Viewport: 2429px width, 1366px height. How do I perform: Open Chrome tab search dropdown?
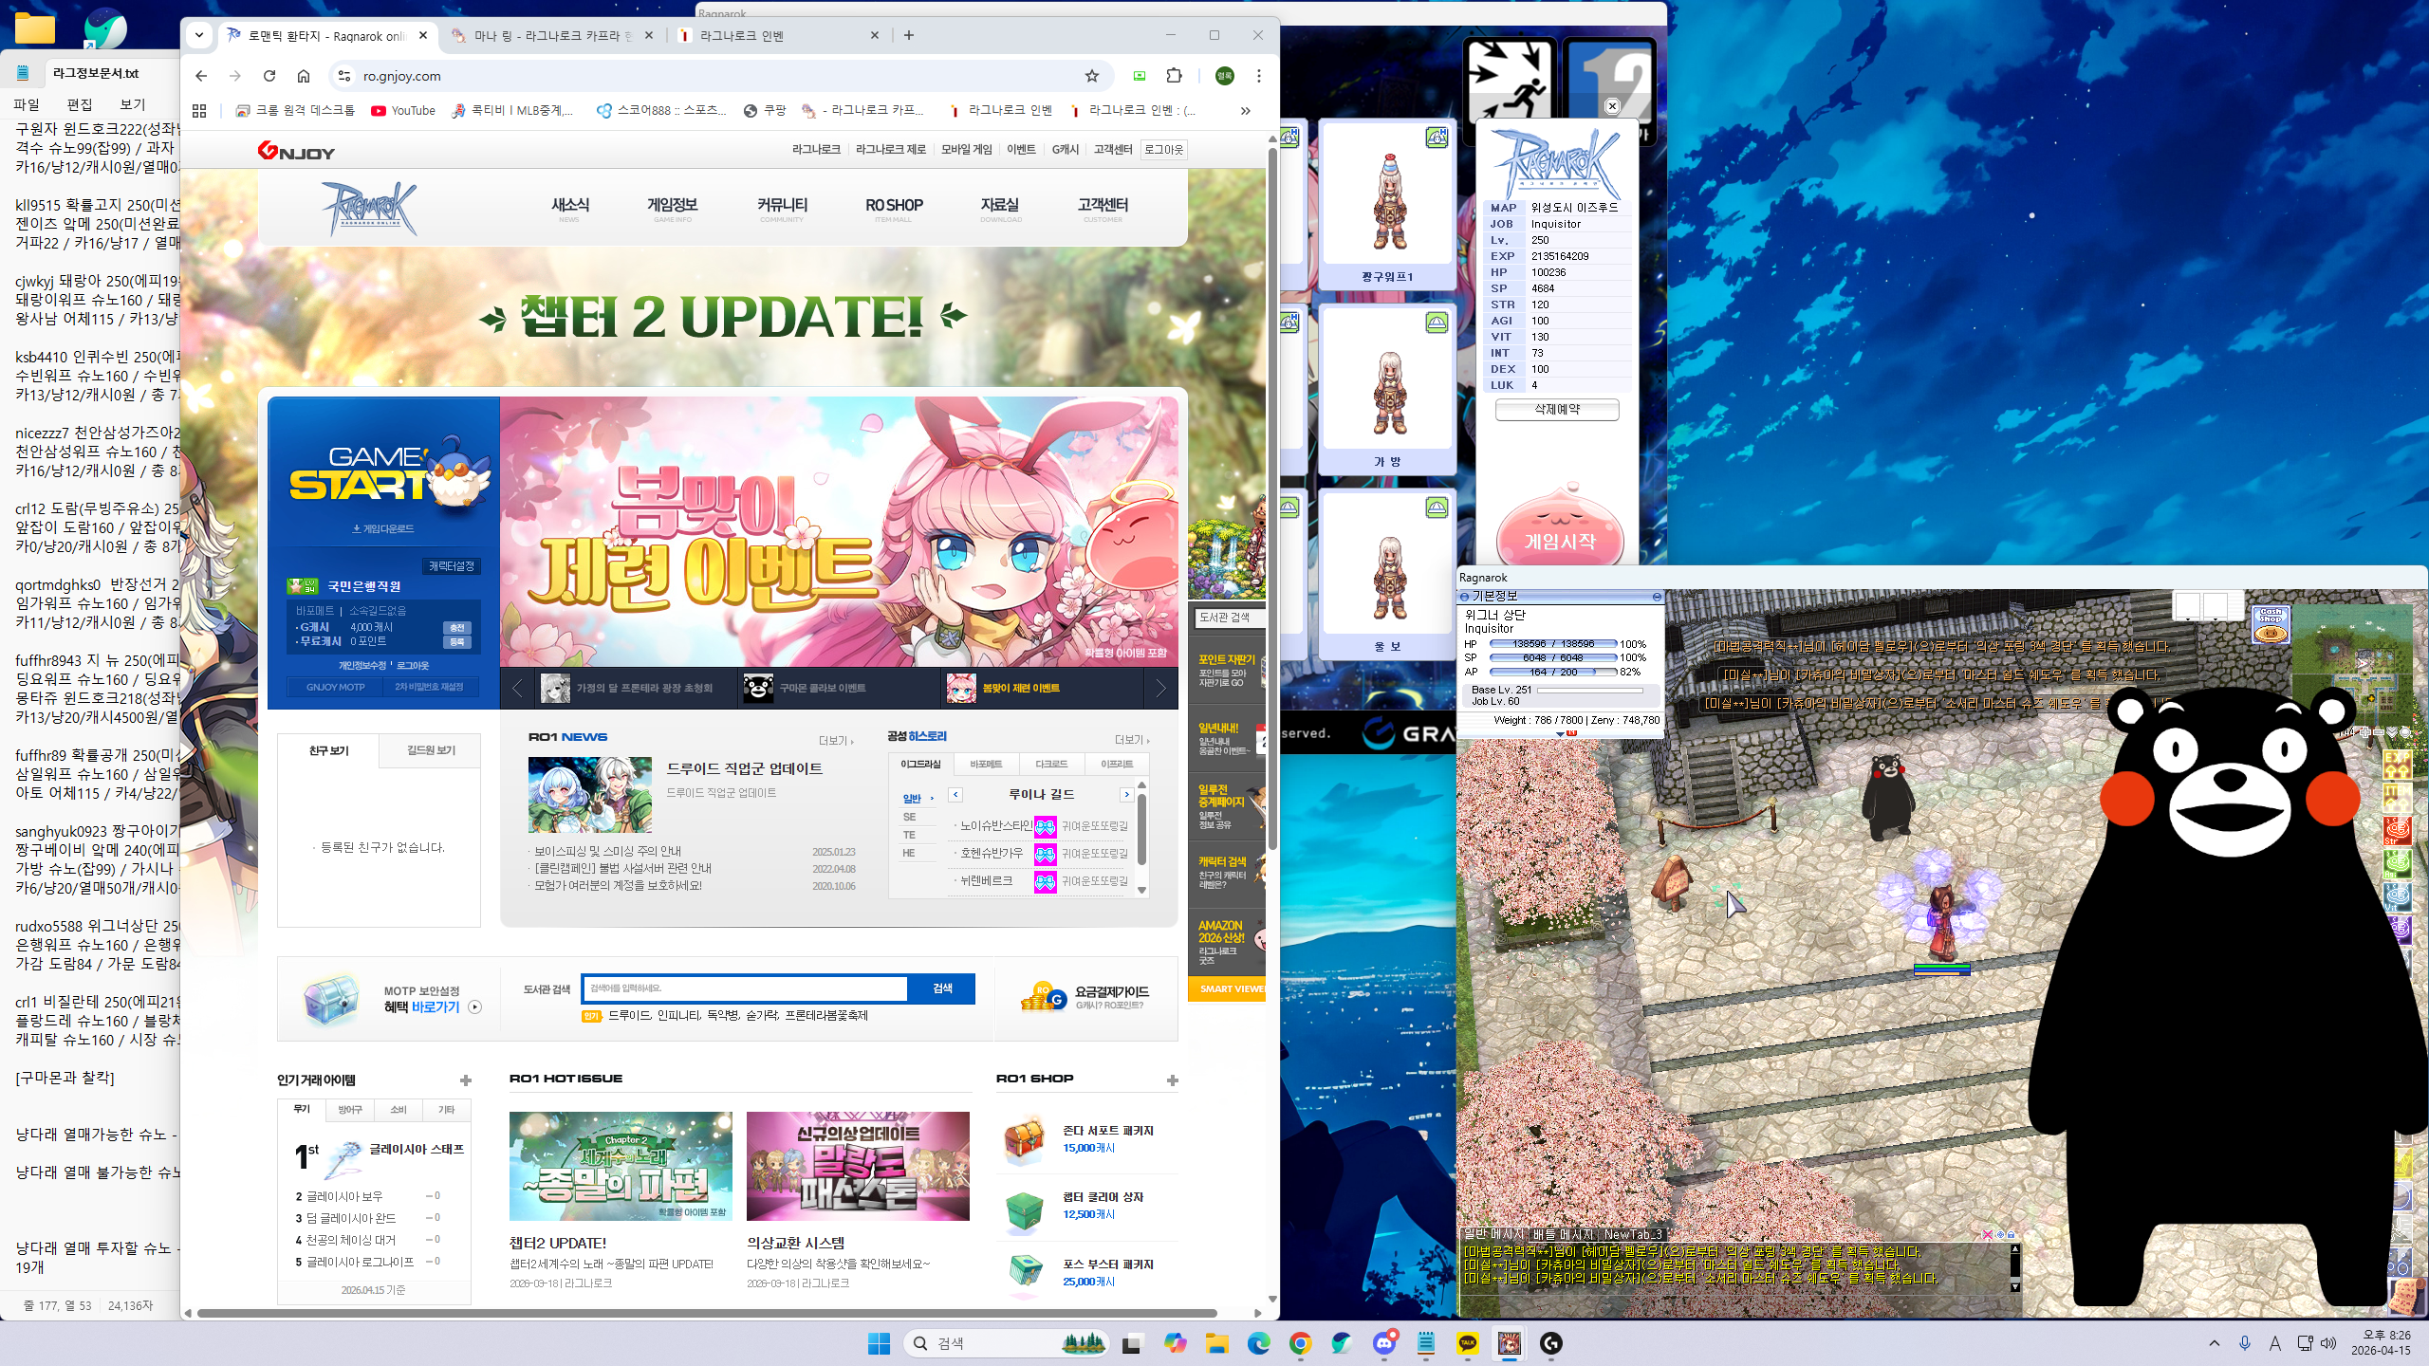pyautogui.click(x=199, y=35)
